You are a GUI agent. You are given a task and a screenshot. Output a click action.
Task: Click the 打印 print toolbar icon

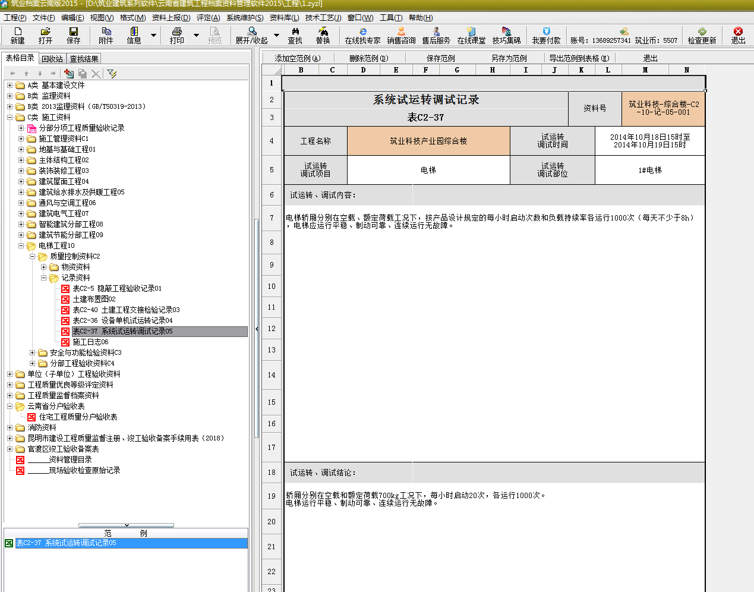(x=177, y=35)
